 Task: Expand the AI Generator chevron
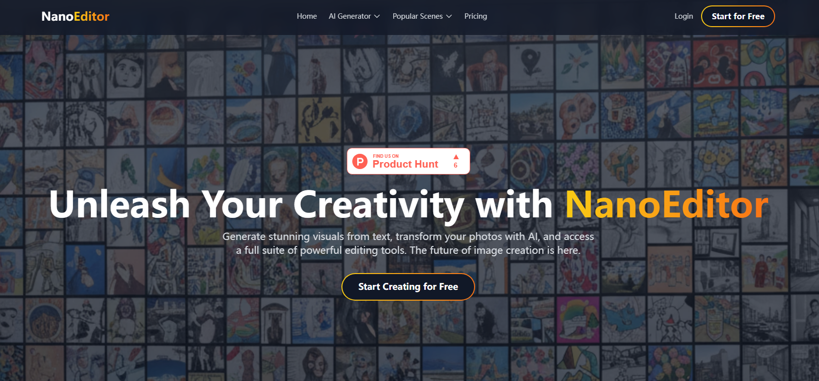click(x=377, y=16)
